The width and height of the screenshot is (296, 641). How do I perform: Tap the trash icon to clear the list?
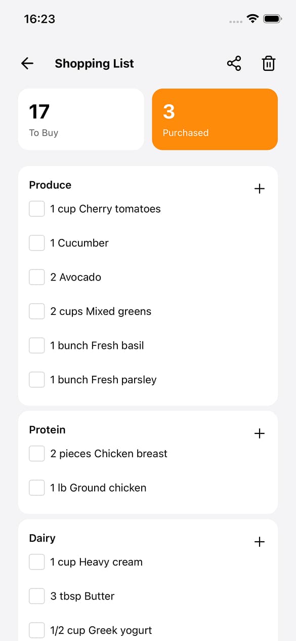(269, 63)
